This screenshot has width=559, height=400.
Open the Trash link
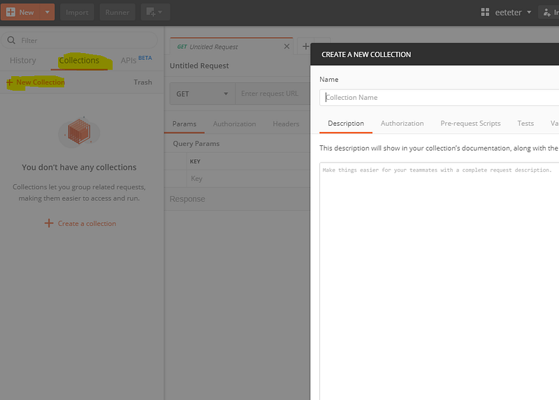(143, 82)
